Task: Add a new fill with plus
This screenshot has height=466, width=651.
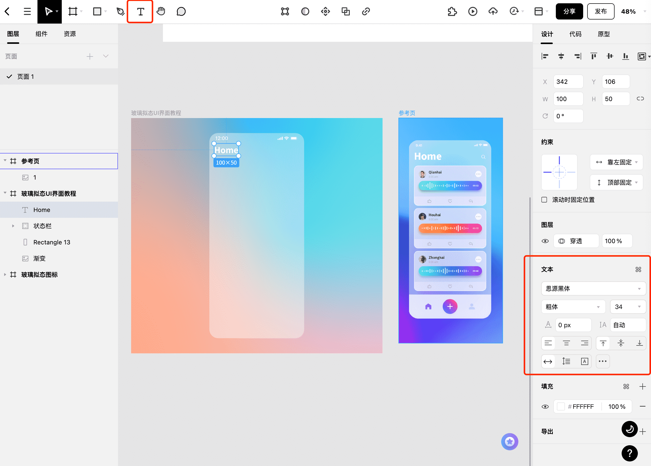Action: click(642, 386)
